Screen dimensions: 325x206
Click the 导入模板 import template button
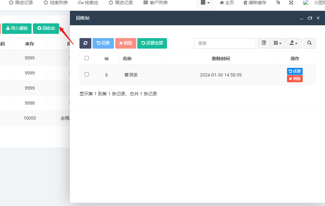tap(17, 28)
